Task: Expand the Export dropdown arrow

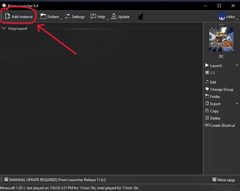Action: coord(237,103)
